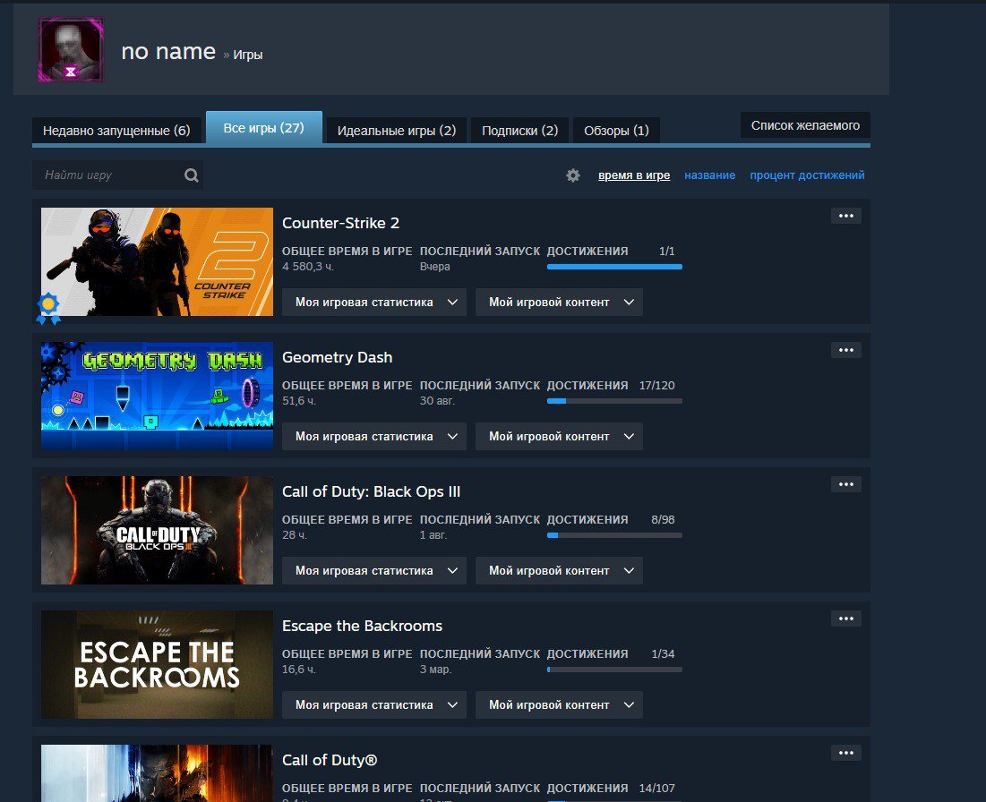Open three-dot menu for Black Ops III
Viewport: 986px width, 802px height.
[845, 484]
